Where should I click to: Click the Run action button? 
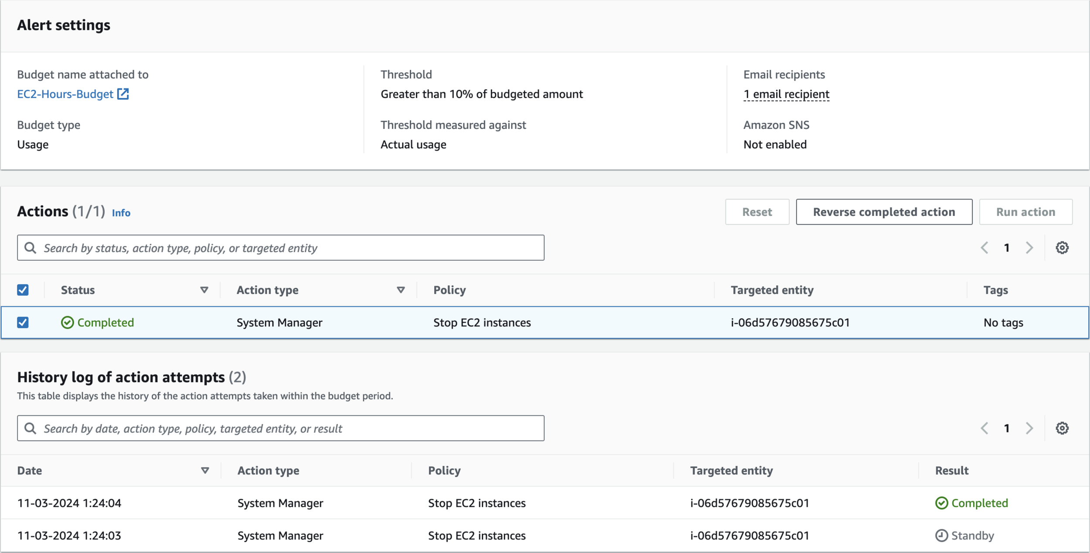pos(1025,212)
